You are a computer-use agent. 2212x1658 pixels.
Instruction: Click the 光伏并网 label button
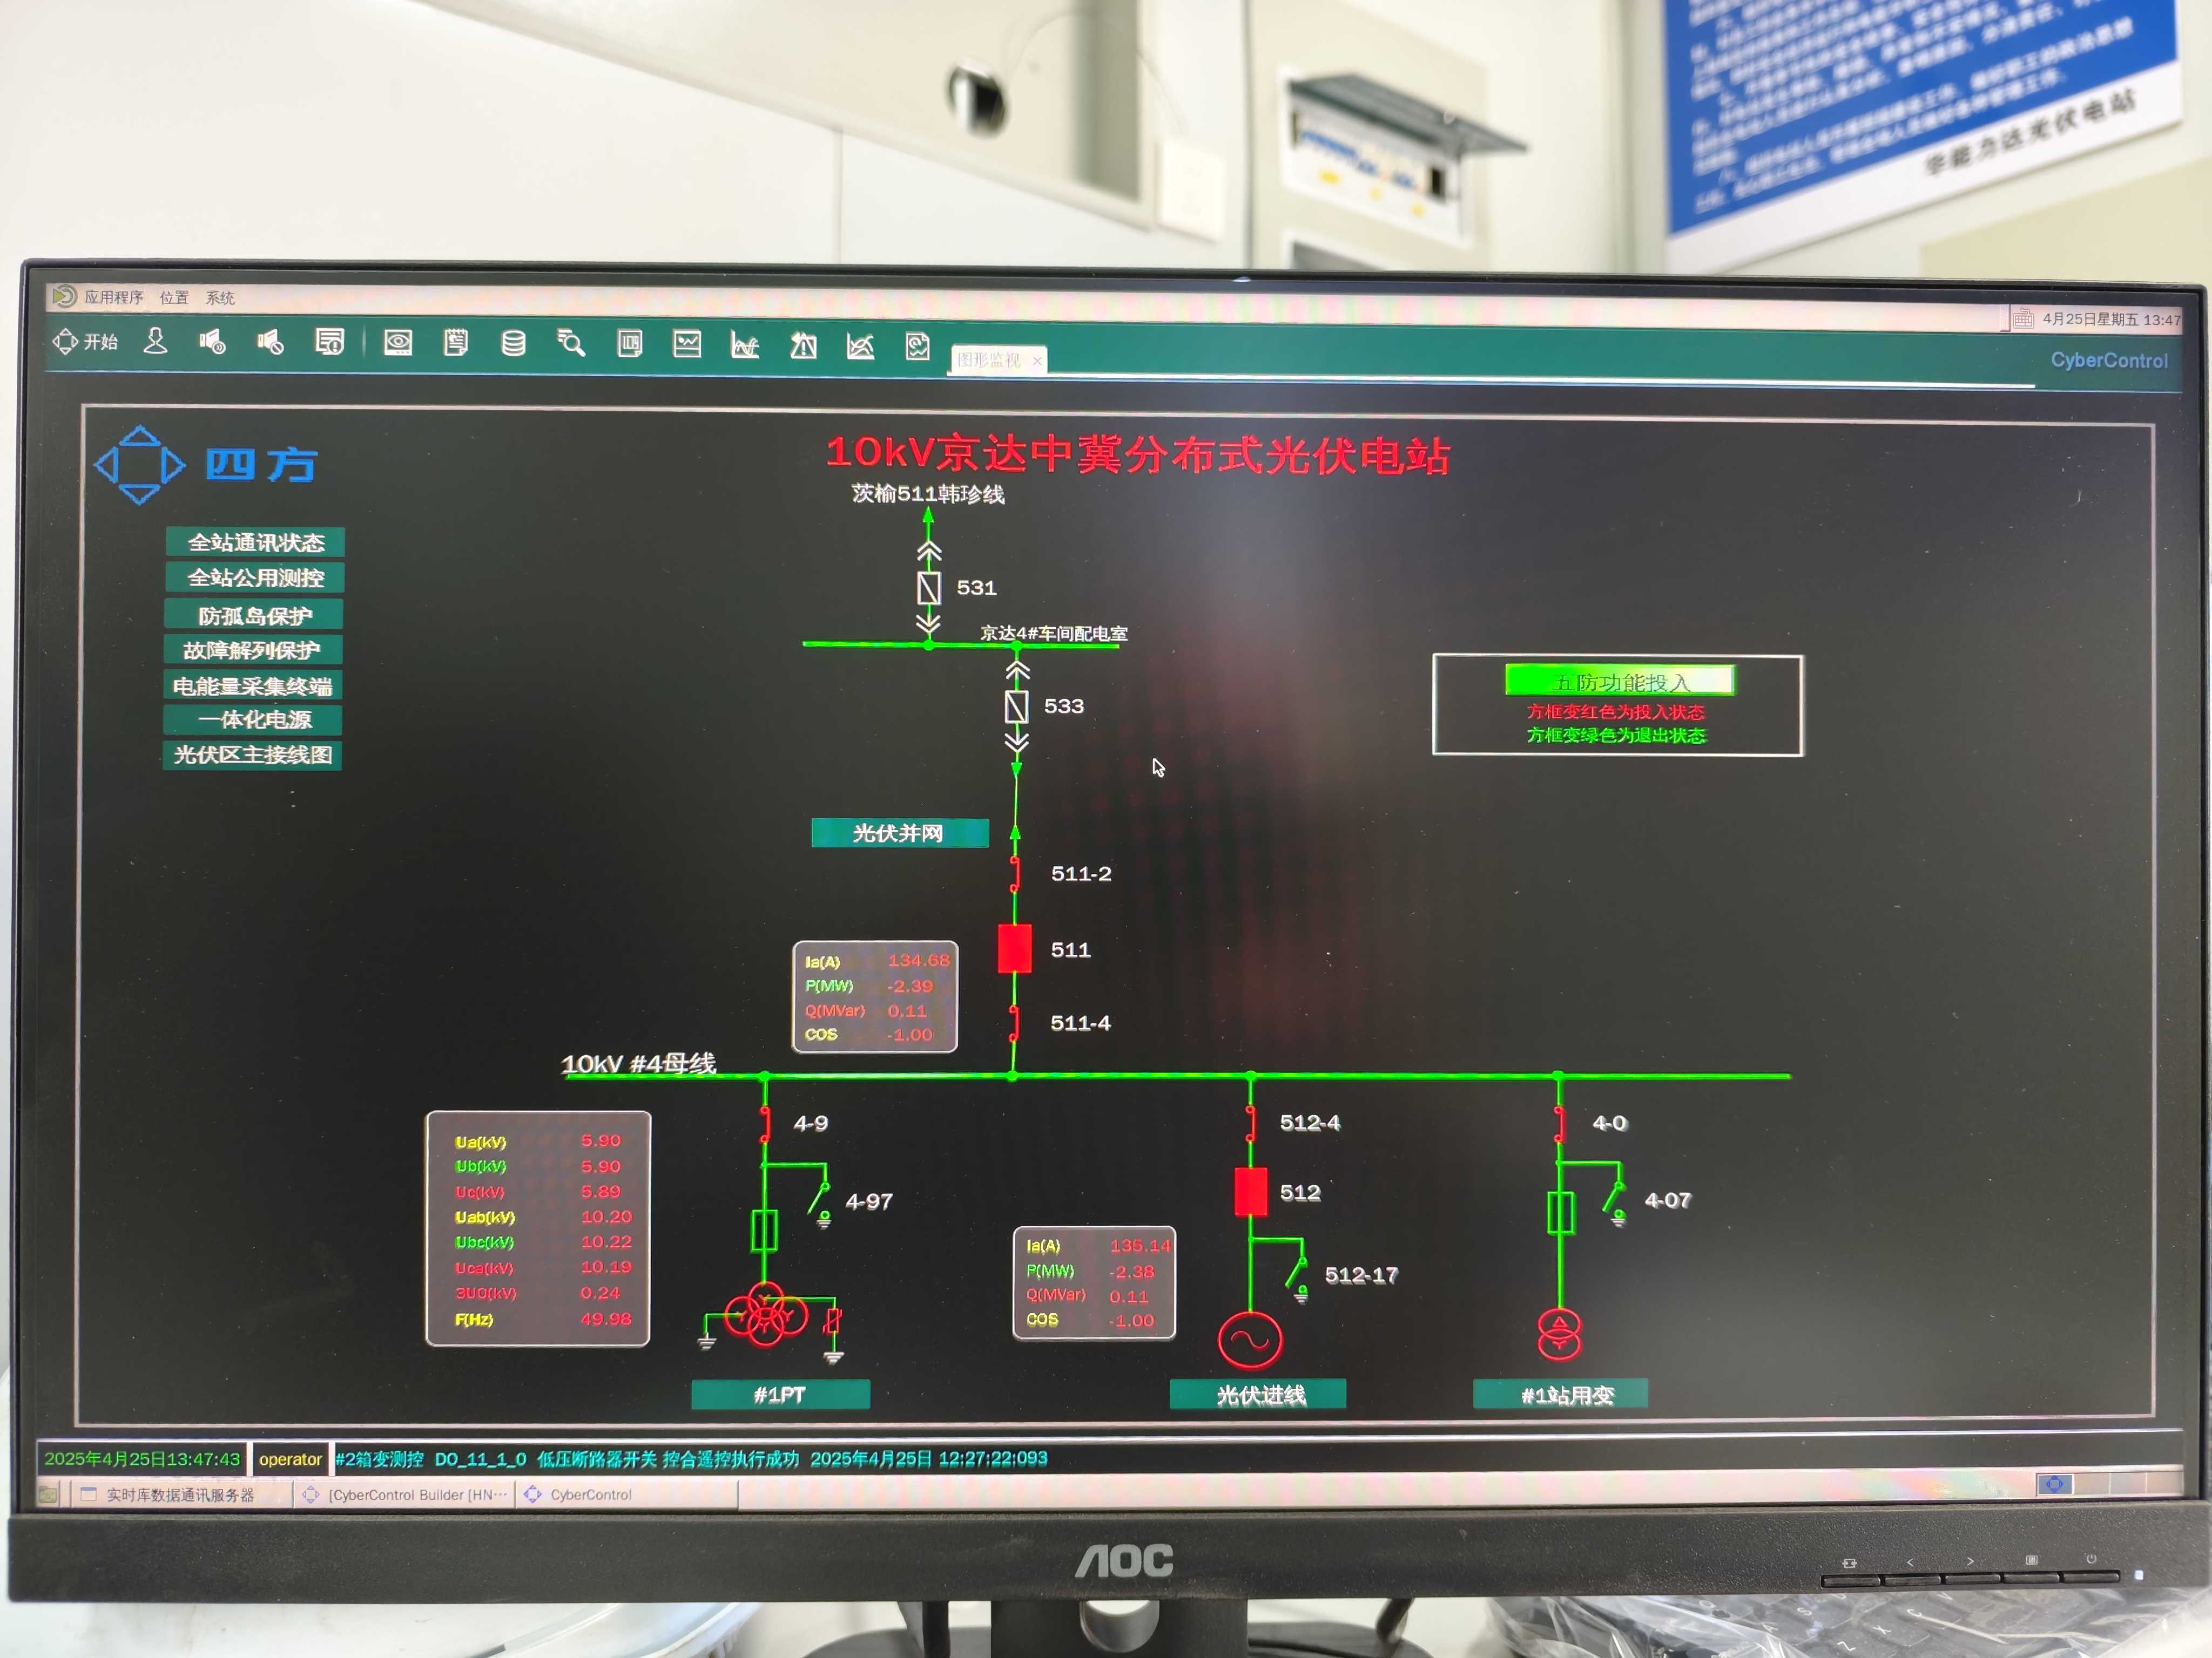click(900, 832)
